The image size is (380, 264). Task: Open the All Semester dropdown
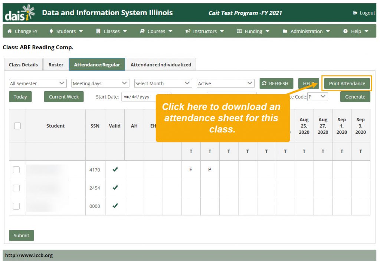(x=37, y=83)
